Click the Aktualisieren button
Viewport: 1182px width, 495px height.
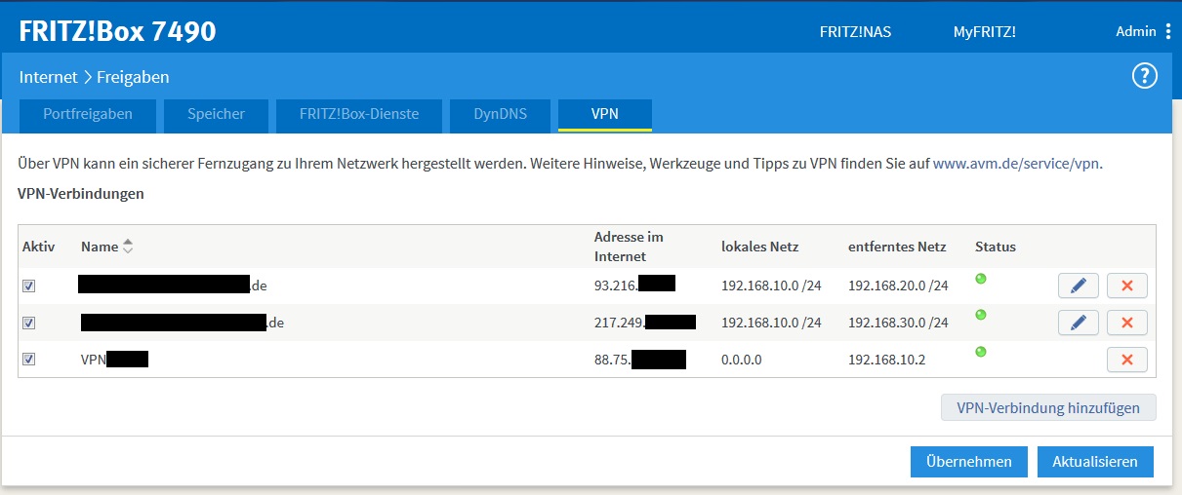(1095, 462)
